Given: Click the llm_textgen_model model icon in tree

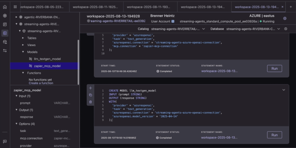Looking at the screenshot, I should (x=30, y=59).
